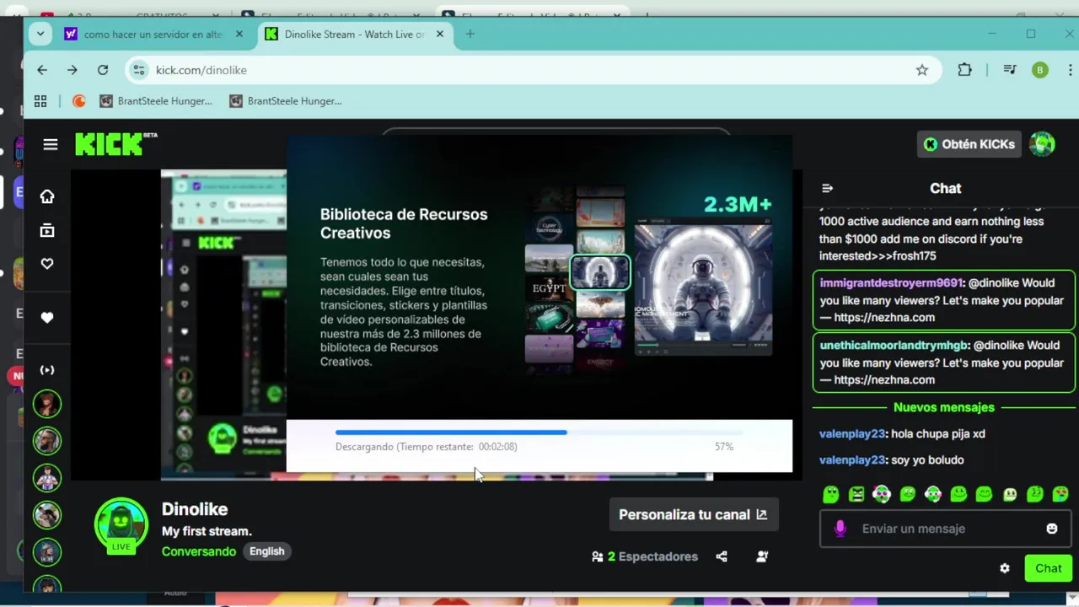Screen dimensions: 1079x607
Task: Open fifth recommended channel avatar in sidebar
Action: coord(47,552)
